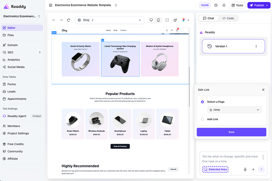Open Files in sidebar
This screenshot has width=272, height=181.
pyautogui.click(x=22, y=35)
